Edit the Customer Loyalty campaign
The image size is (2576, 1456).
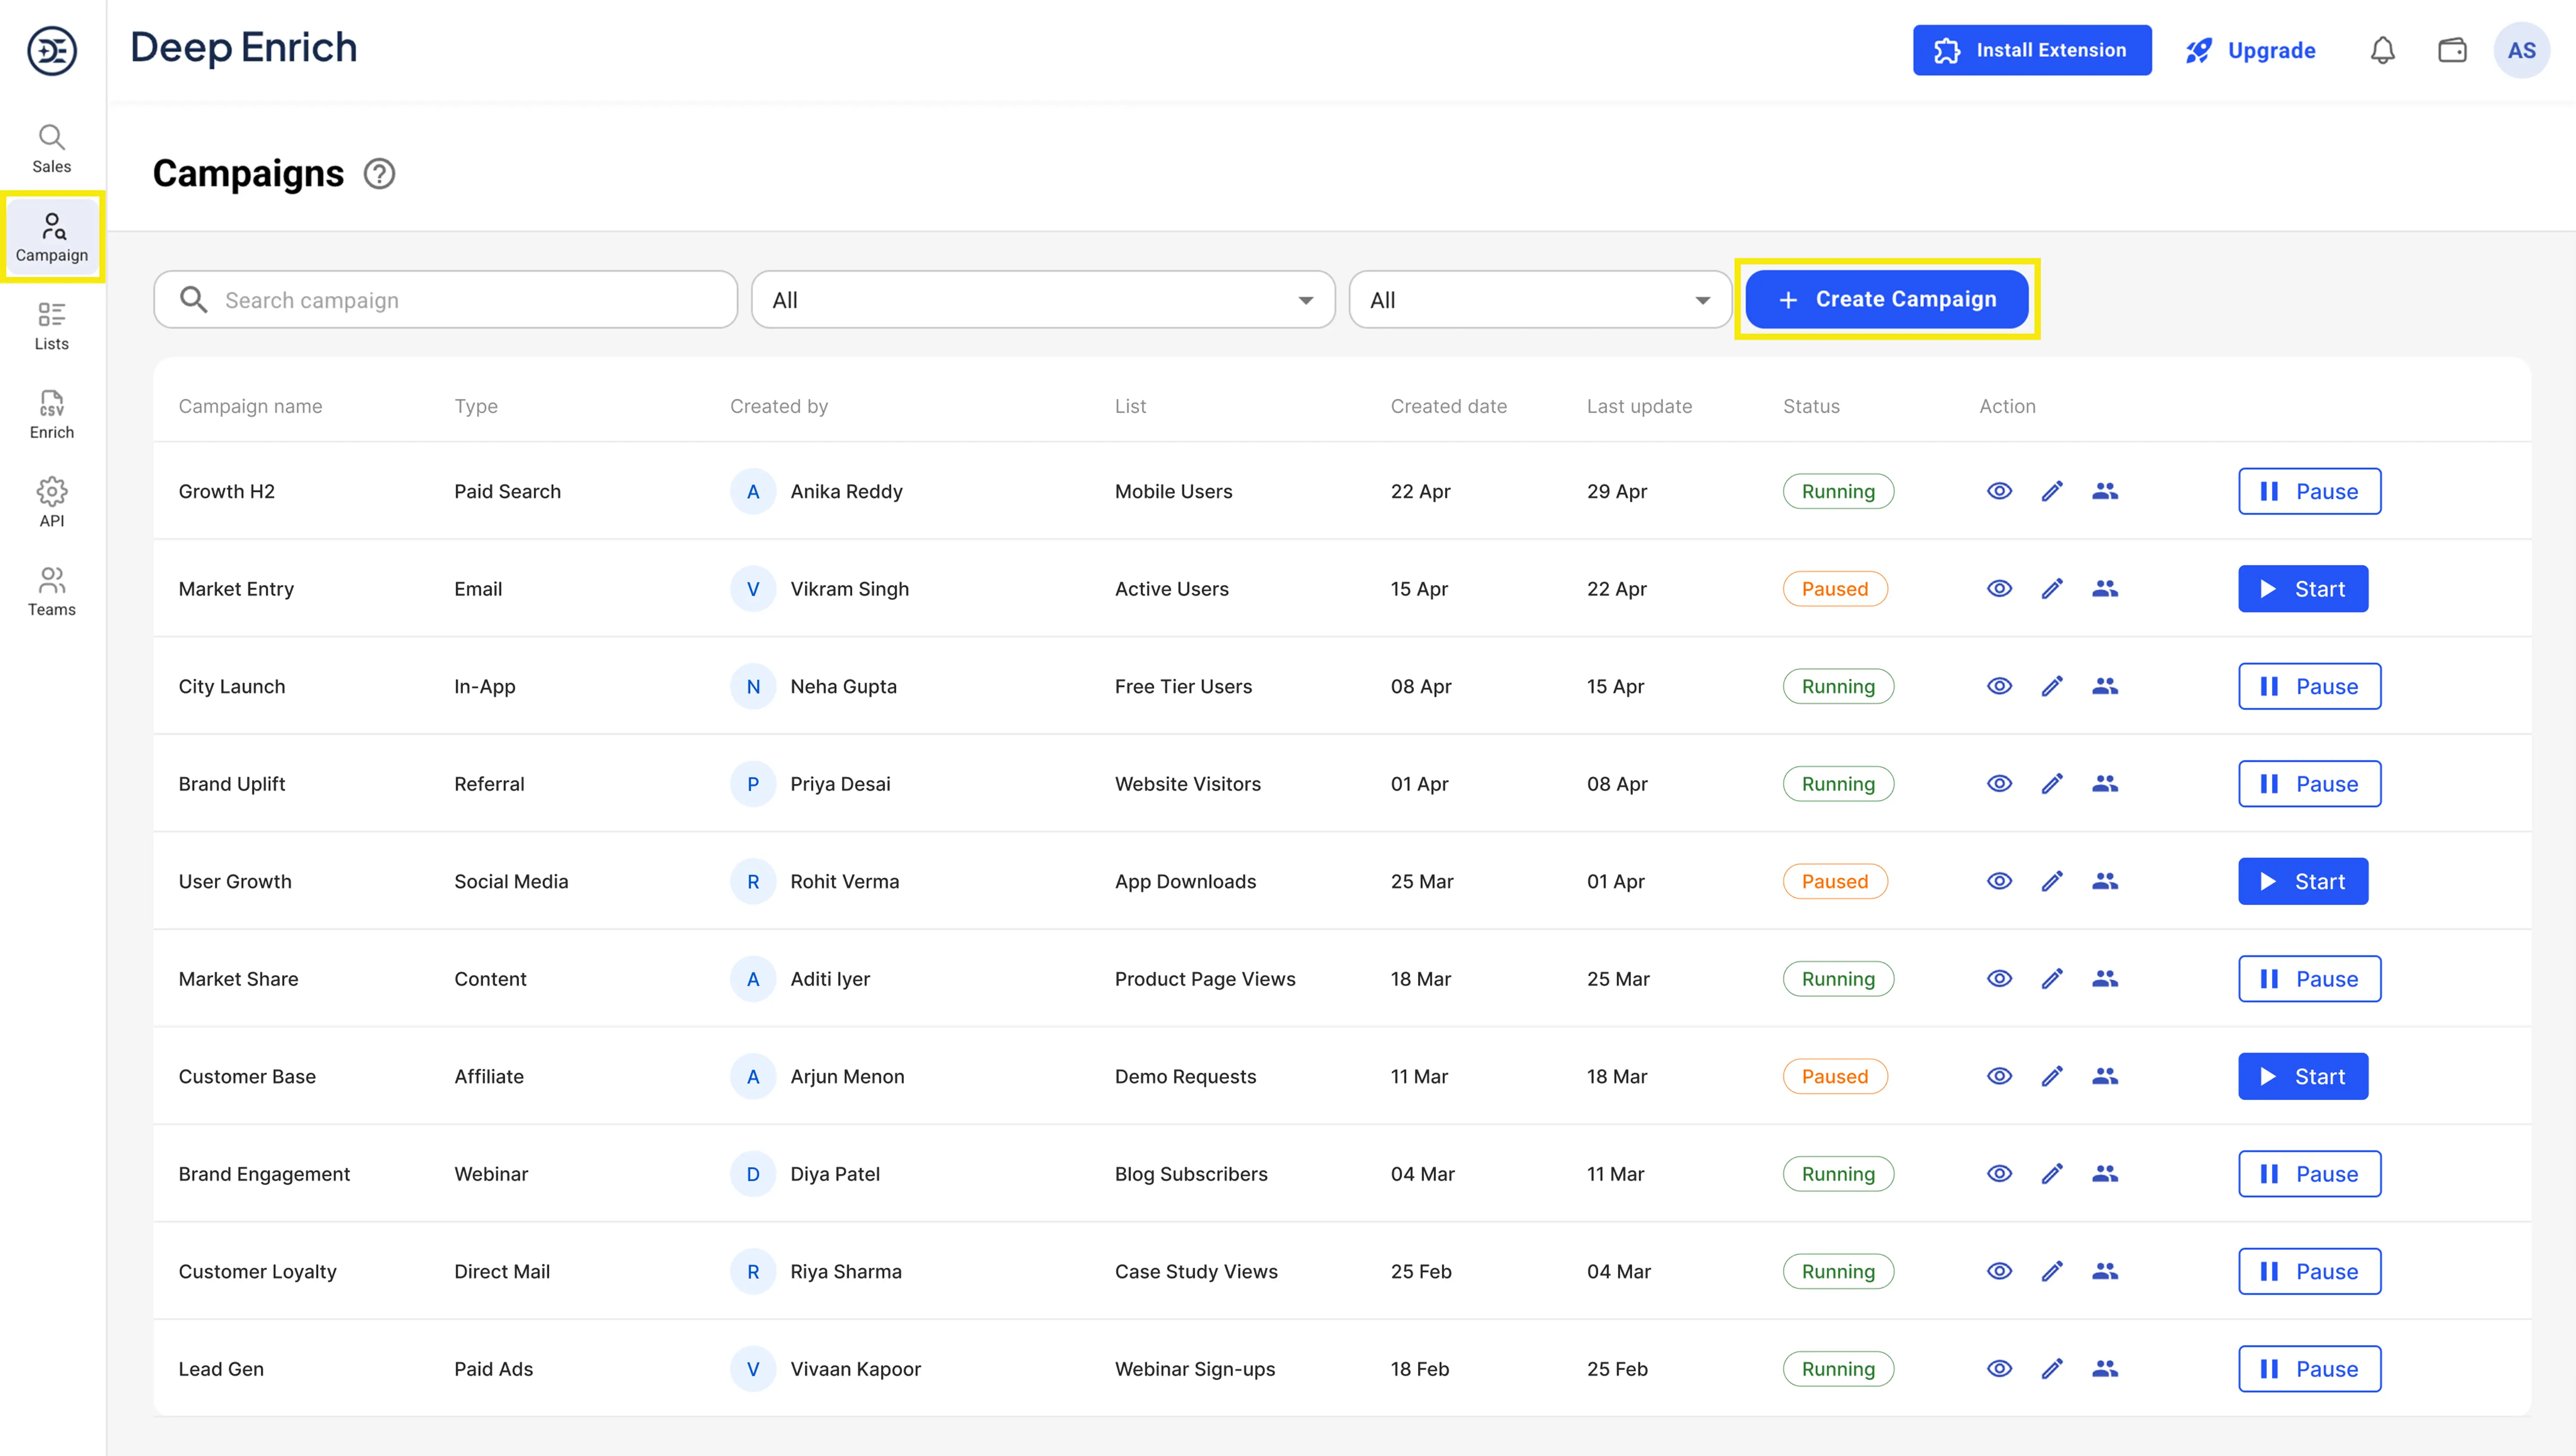[2052, 1271]
